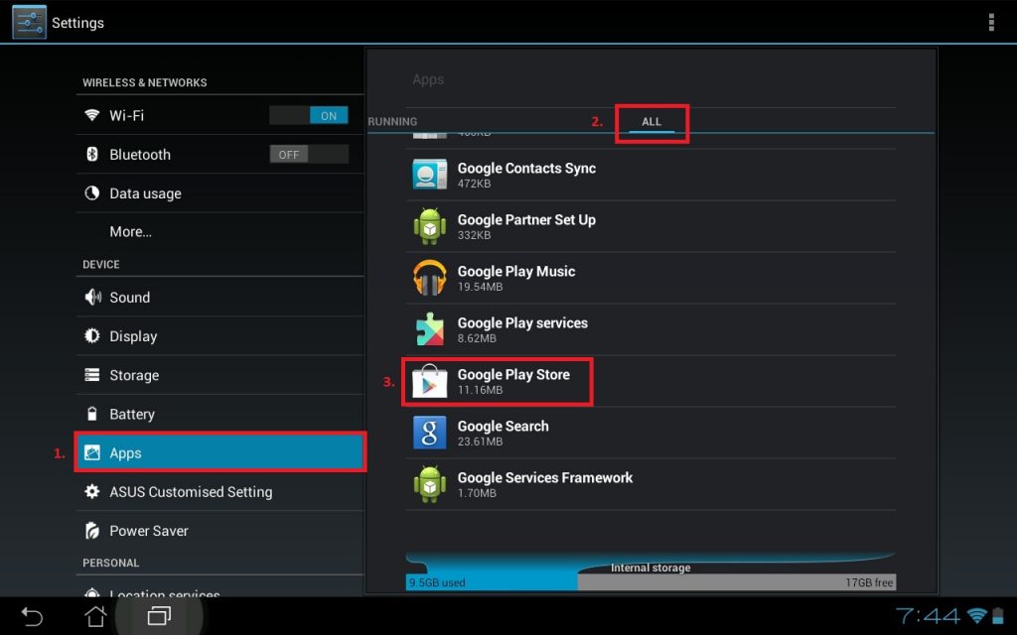
Task: Click the Settings title text
Action: coord(77,23)
